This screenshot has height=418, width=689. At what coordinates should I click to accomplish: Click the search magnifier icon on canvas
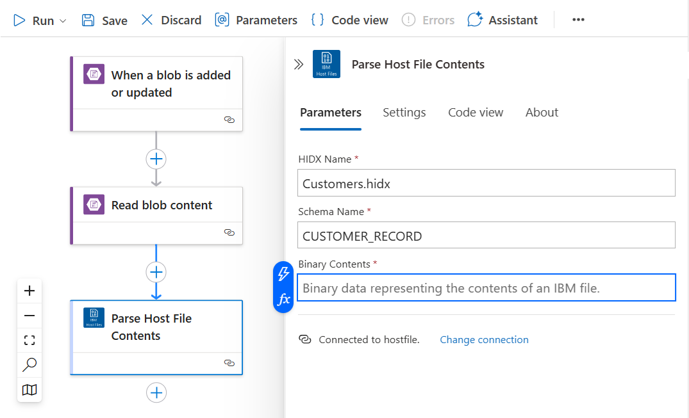(29, 365)
